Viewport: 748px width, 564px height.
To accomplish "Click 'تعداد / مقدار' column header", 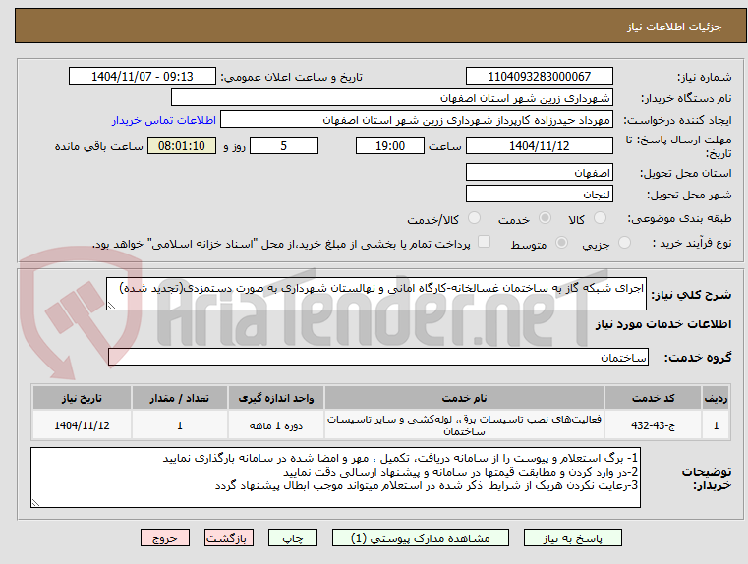I will (179, 398).
